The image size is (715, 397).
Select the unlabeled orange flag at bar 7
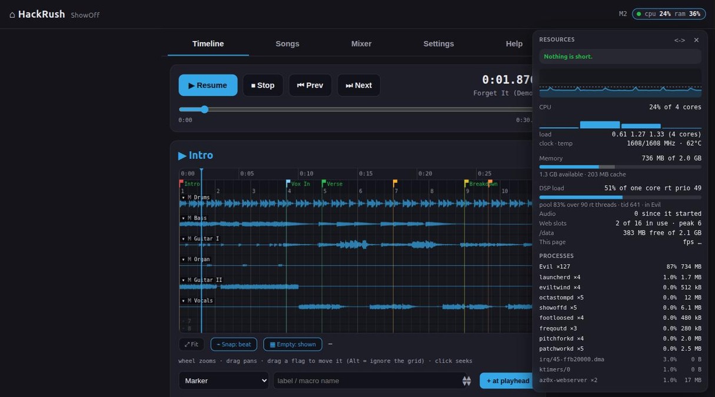click(x=395, y=184)
